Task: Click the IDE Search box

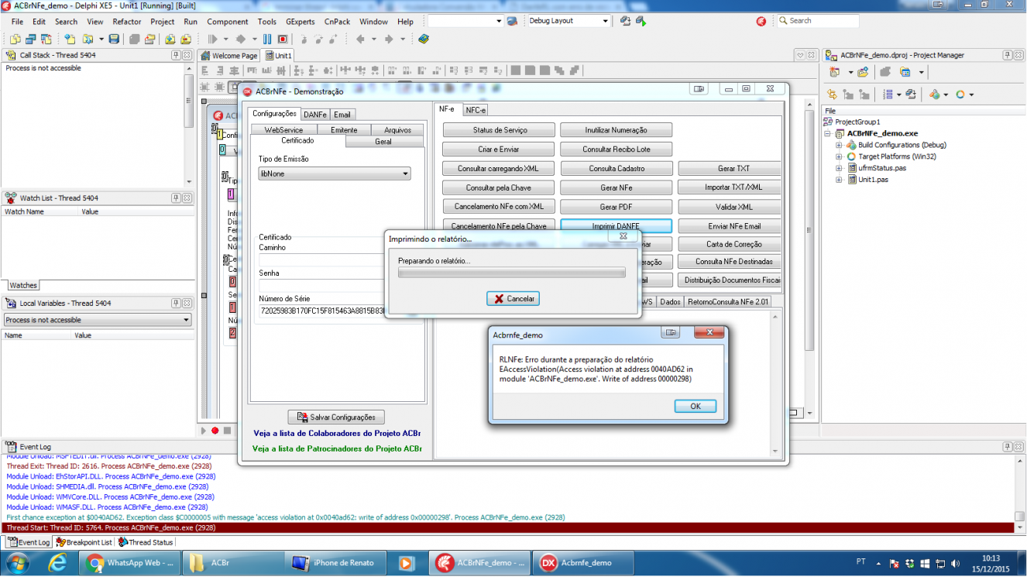Action: coord(817,21)
